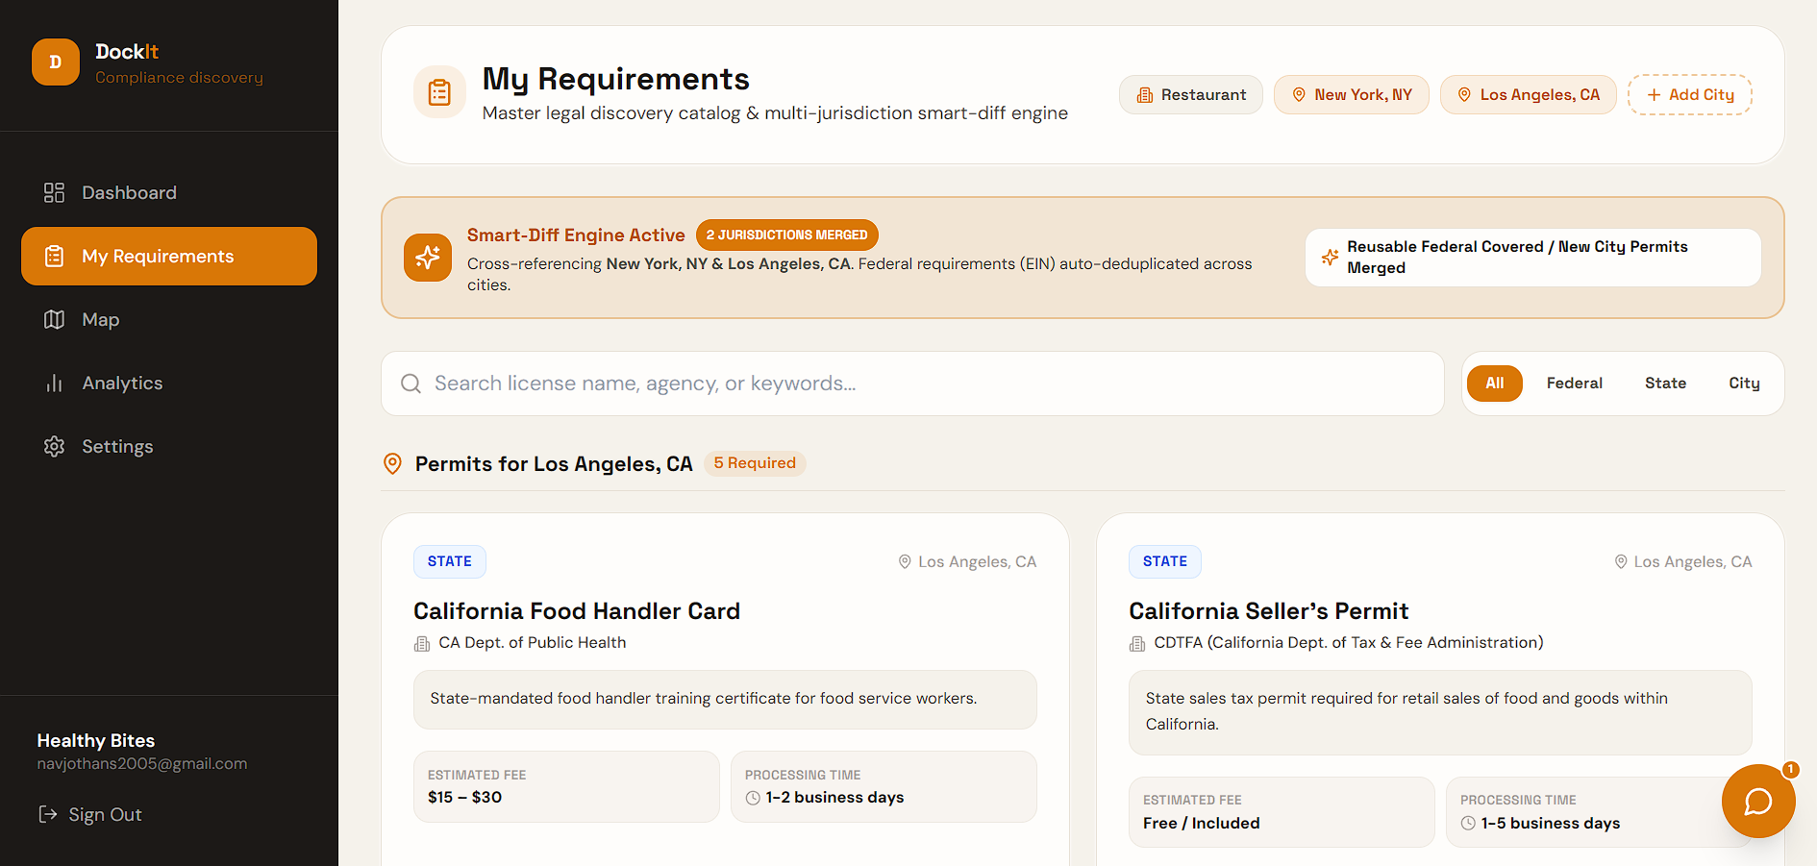Click the 2 Jurisdictions Merged badge

(x=786, y=235)
